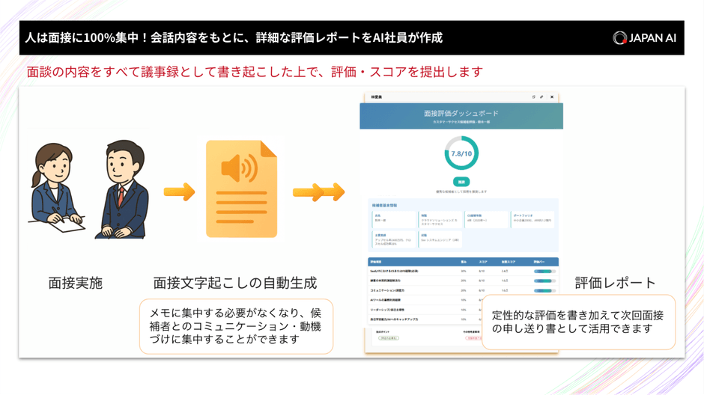
Task: Click the 面接文字起こしの自動生成 caption
Action: coord(235,283)
